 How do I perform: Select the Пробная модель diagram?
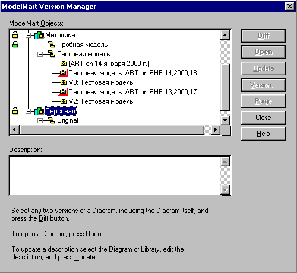click(x=83, y=45)
